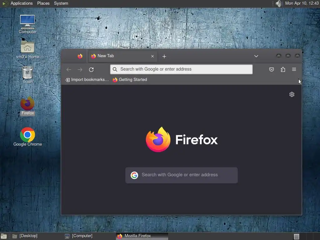Click the MATE logo icon in top panel

5,3
